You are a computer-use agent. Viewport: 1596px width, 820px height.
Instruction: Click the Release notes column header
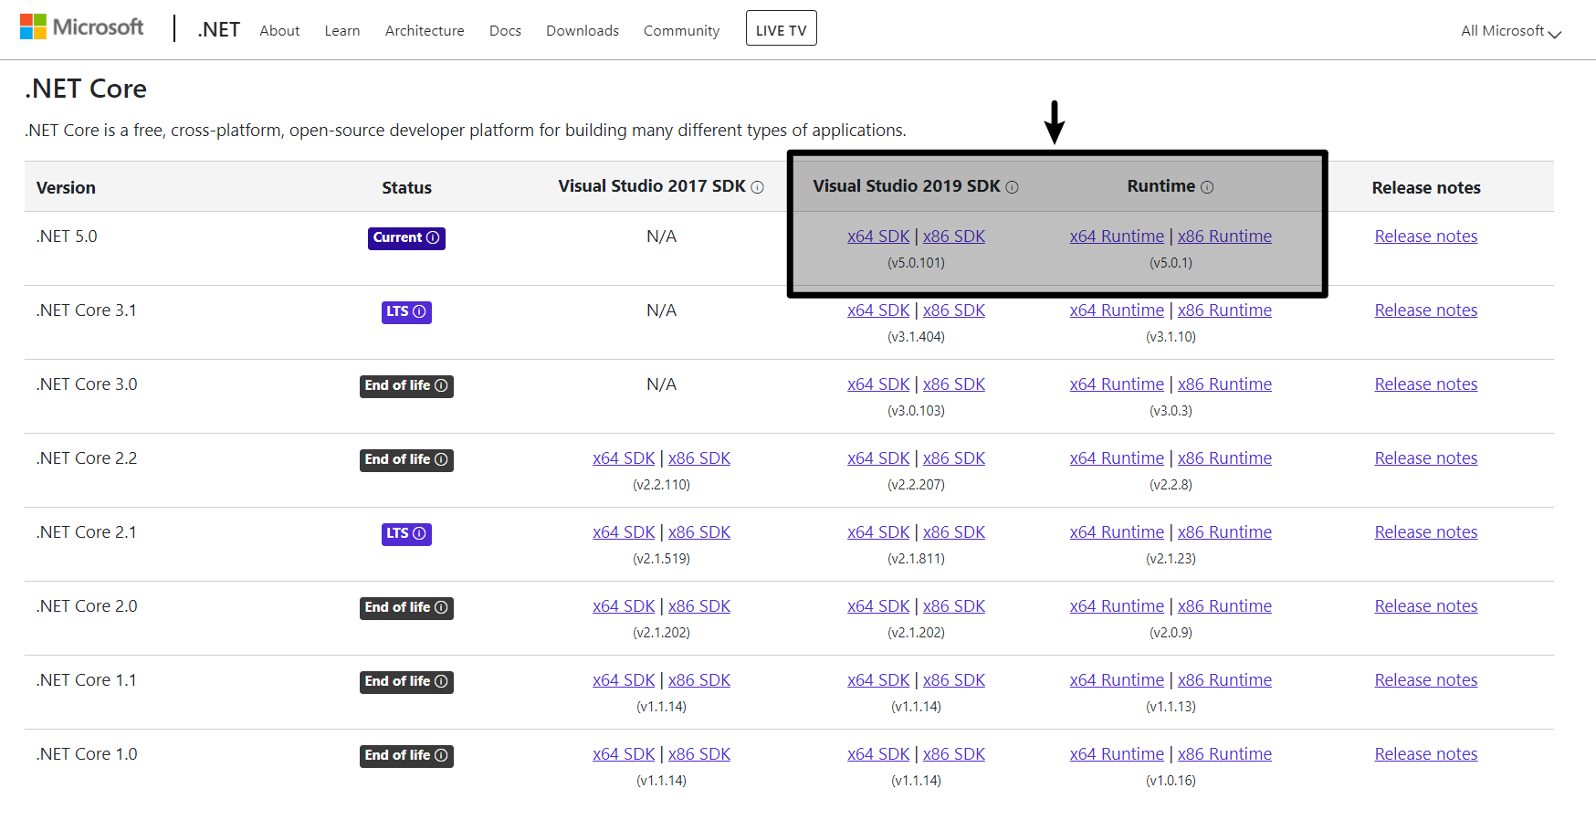pyautogui.click(x=1426, y=188)
